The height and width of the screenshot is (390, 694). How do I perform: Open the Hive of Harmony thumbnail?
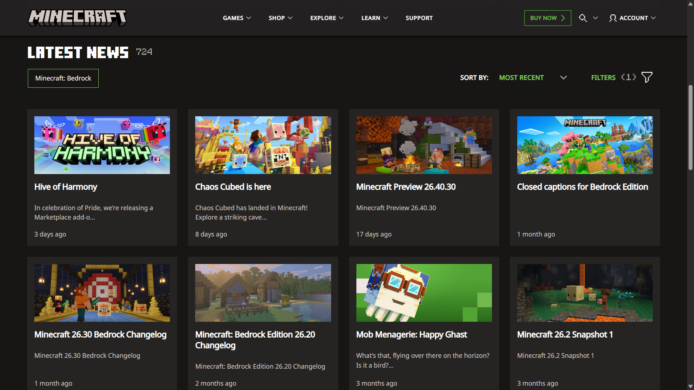(102, 145)
